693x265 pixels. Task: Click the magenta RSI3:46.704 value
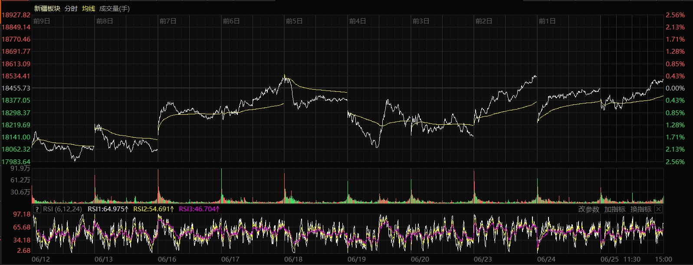pyautogui.click(x=199, y=209)
